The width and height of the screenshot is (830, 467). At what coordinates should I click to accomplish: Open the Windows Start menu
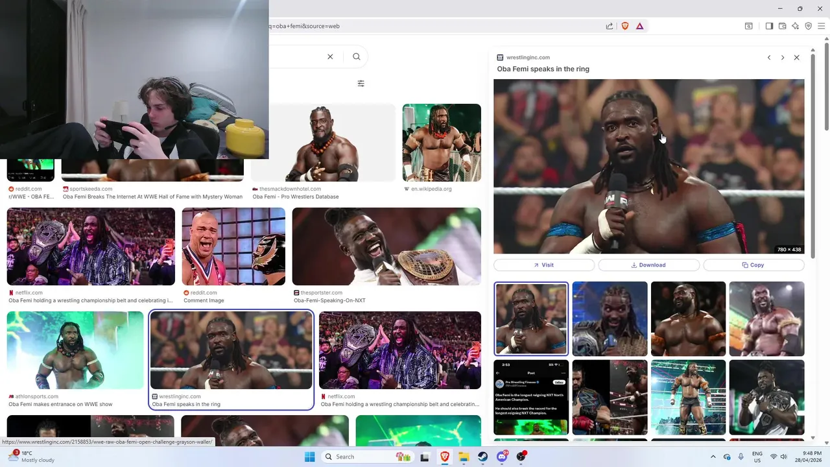(x=309, y=457)
